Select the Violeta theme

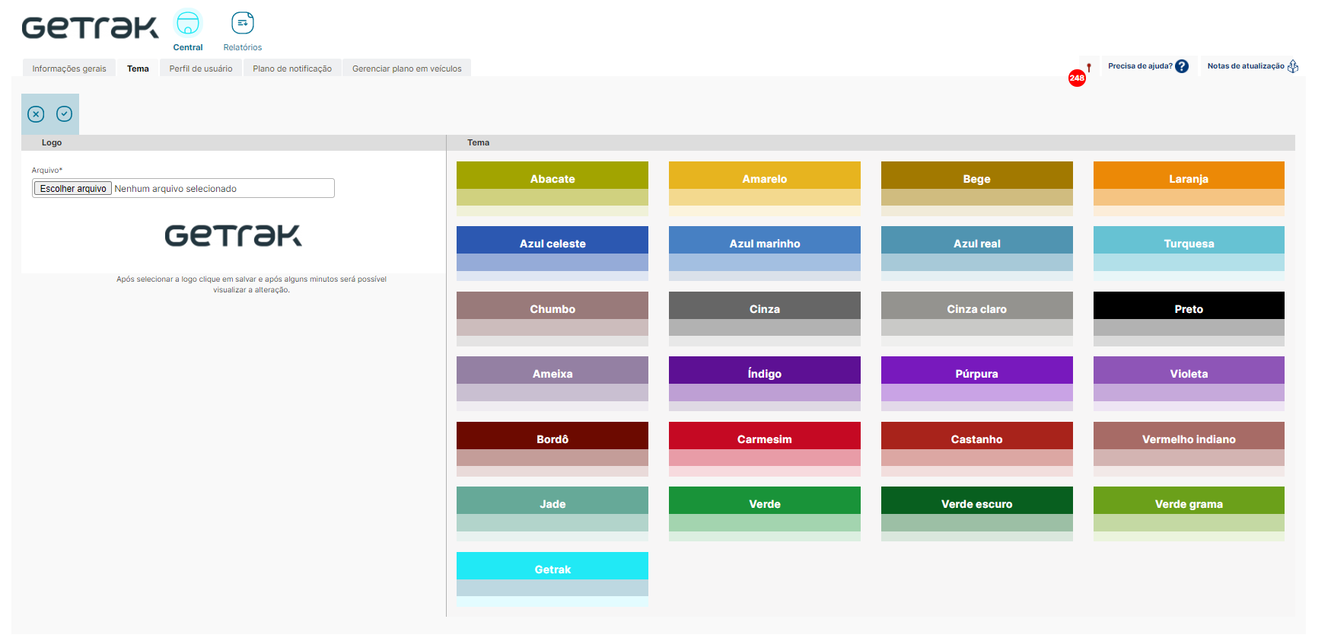tap(1189, 384)
